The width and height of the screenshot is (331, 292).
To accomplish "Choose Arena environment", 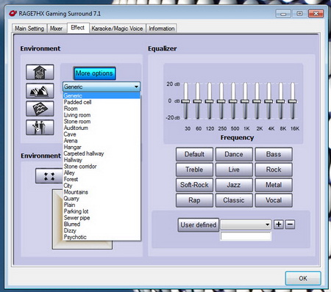I will coord(102,141).
